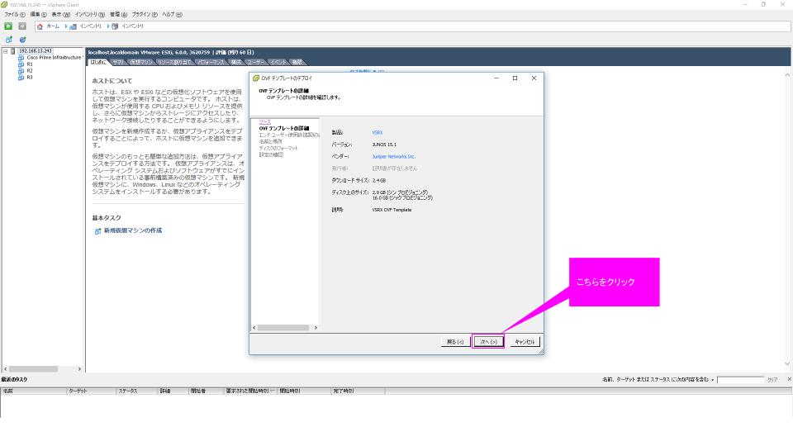This screenshot has width=793, height=446.
Task: Click the キャンセル button in dialog
Action: pyautogui.click(x=525, y=342)
